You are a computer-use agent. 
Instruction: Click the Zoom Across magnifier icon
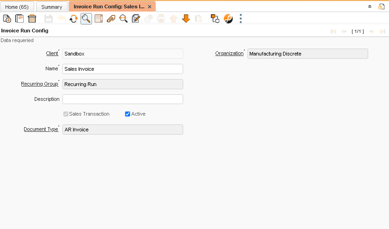tap(123, 19)
